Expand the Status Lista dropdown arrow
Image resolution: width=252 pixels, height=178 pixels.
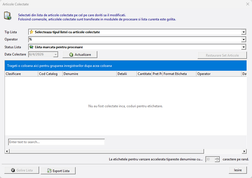tap(244, 47)
